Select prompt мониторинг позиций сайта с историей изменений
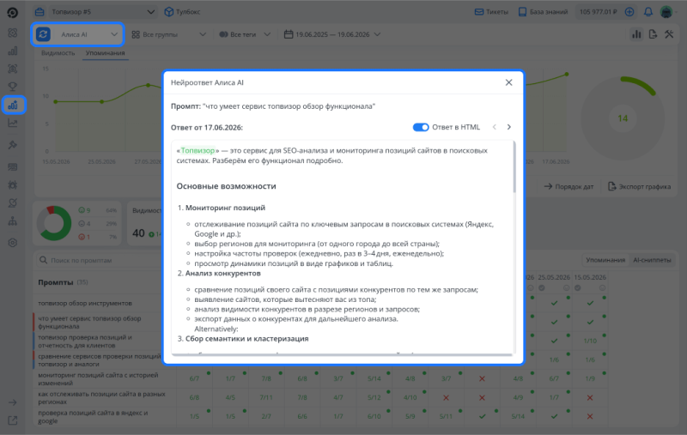Image resolution: width=687 pixels, height=435 pixels. click(x=98, y=379)
